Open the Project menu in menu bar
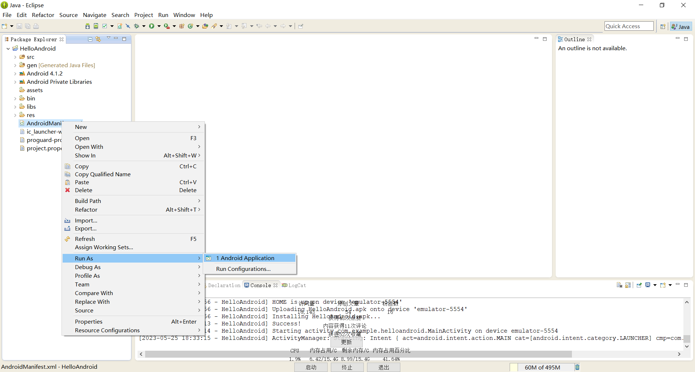The height and width of the screenshot is (372, 695). point(144,15)
